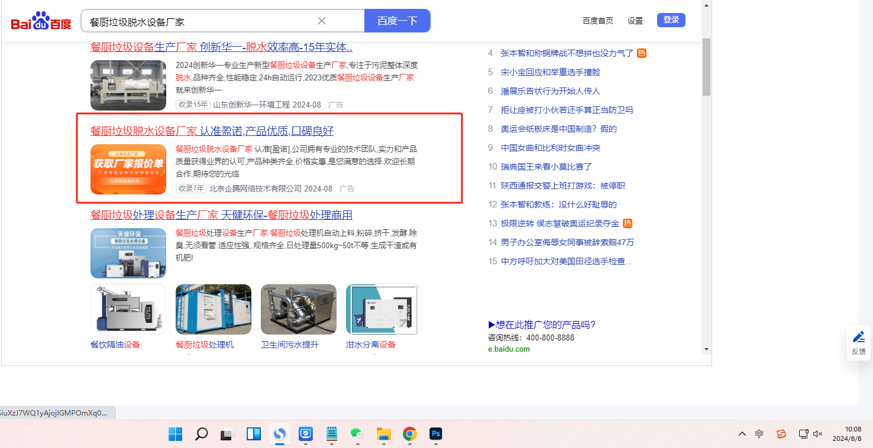Click the orange 热 badge beside 张本智和和祢铜牌战
The width and height of the screenshot is (873, 448).
point(642,53)
